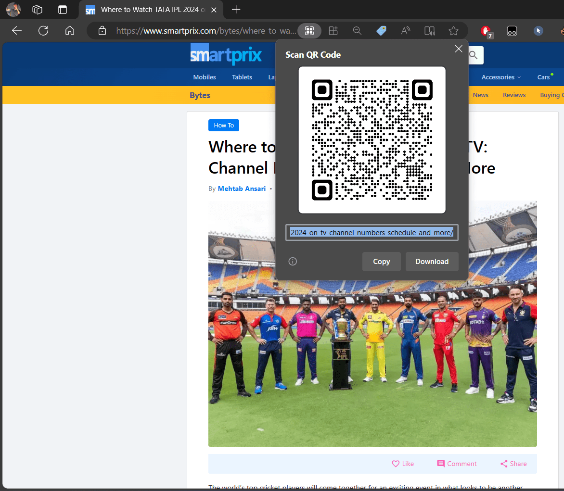This screenshot has width=564, height=491.
Task: Open the Apps icon in the address bar
Action: 333,31
